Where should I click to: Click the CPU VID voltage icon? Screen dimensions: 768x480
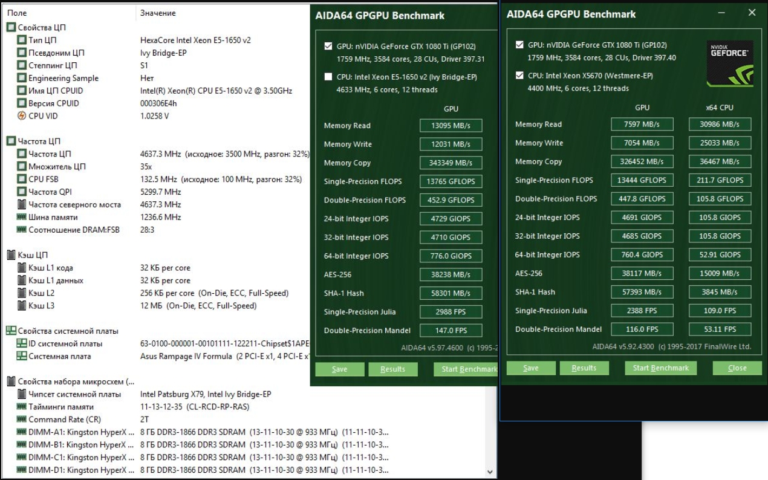click(x=22, y=116)
